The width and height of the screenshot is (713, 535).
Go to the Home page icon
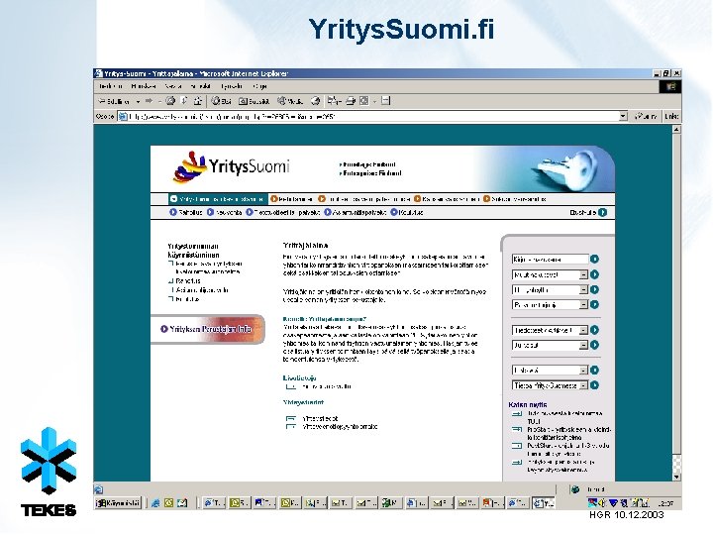(x=197, y=101)
